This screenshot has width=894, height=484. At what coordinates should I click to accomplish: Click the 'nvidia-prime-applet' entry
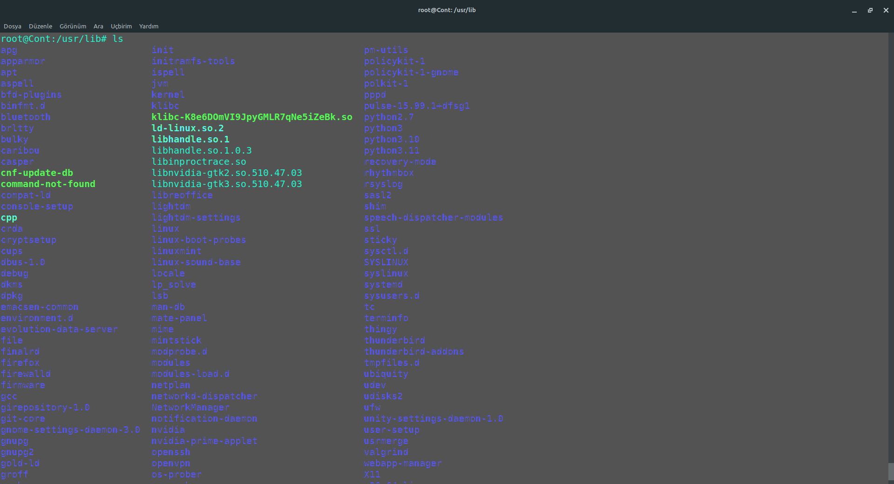point(204,441)
